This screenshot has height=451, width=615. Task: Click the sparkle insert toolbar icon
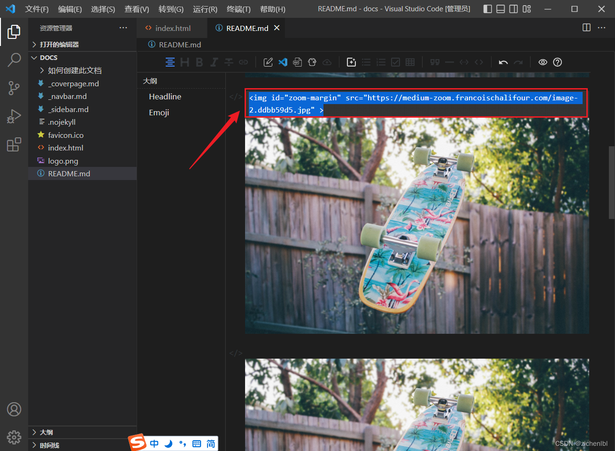tap(351, 62)
